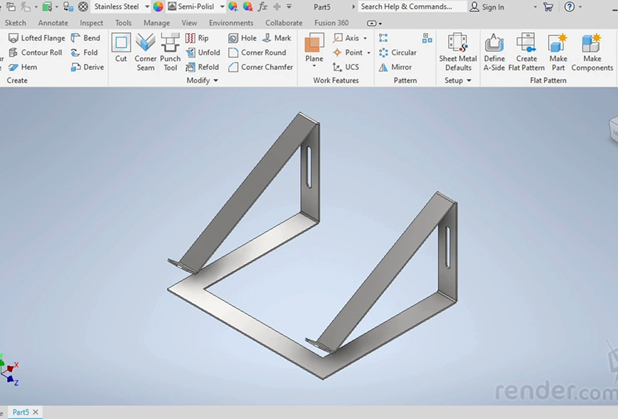
Task: Click the Corner Chamfer button
Action: (x=260, y=67)
